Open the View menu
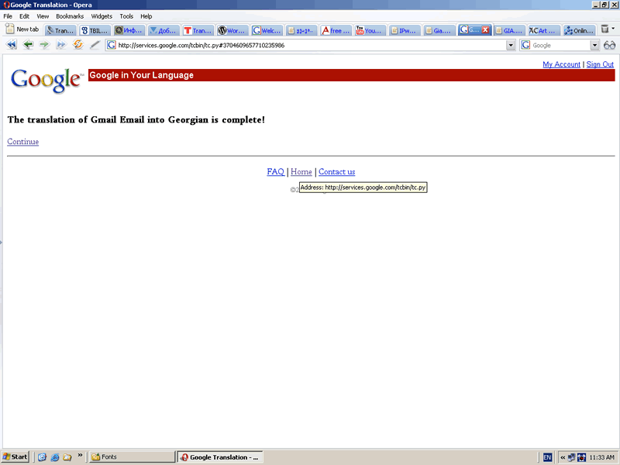The image size is (620, 465). pos(43,16)
